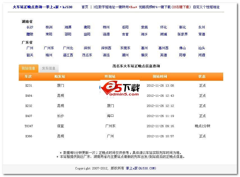Image resolution: width=240 pixels, height=177 pixels.
Task: Select 衡阳 station link
Action: tap(87, 27)
